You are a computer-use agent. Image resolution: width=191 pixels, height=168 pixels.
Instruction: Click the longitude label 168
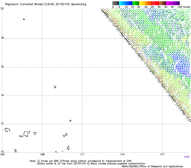click(x=42, y=155)
